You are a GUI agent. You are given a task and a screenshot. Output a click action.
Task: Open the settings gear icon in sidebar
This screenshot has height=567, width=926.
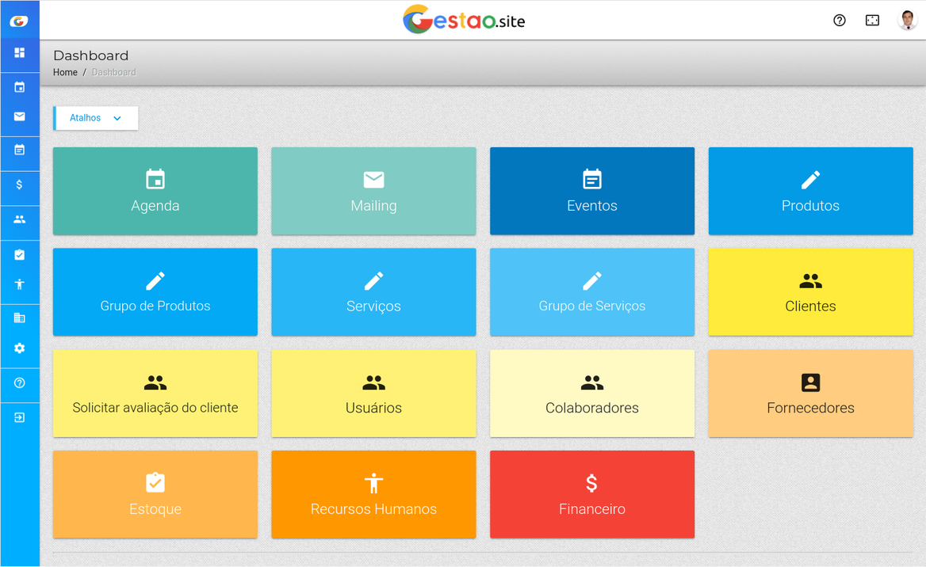click(x=20, y=348)
